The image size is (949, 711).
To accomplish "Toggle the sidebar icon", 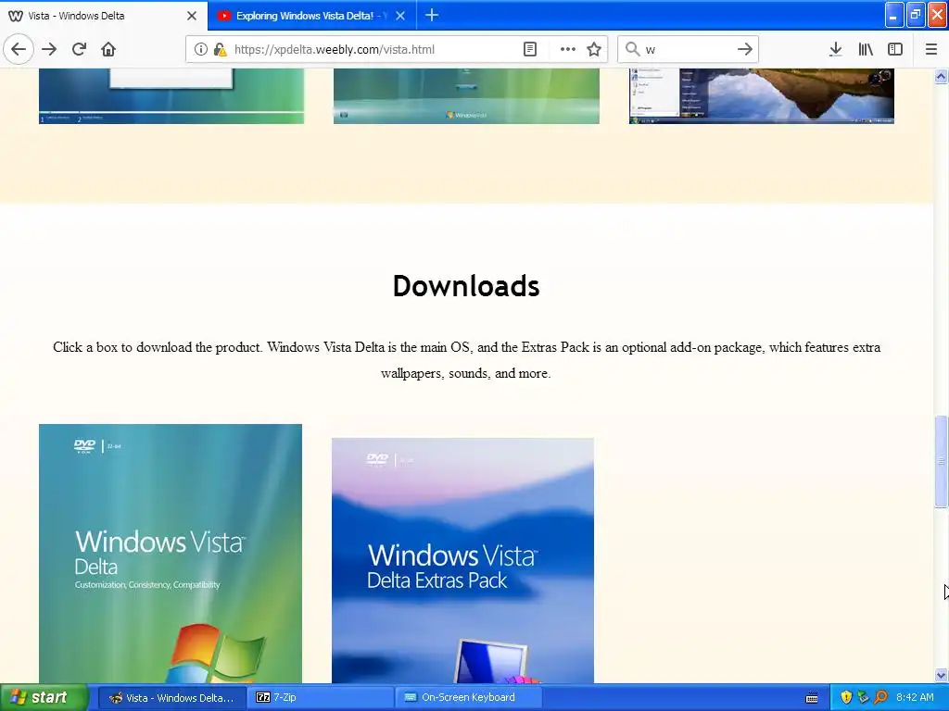I will 895,49.
